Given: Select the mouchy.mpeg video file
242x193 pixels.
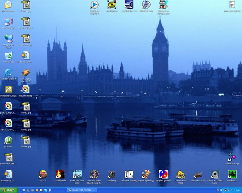Looking at the screenshot, I should [x=26, y=89].
